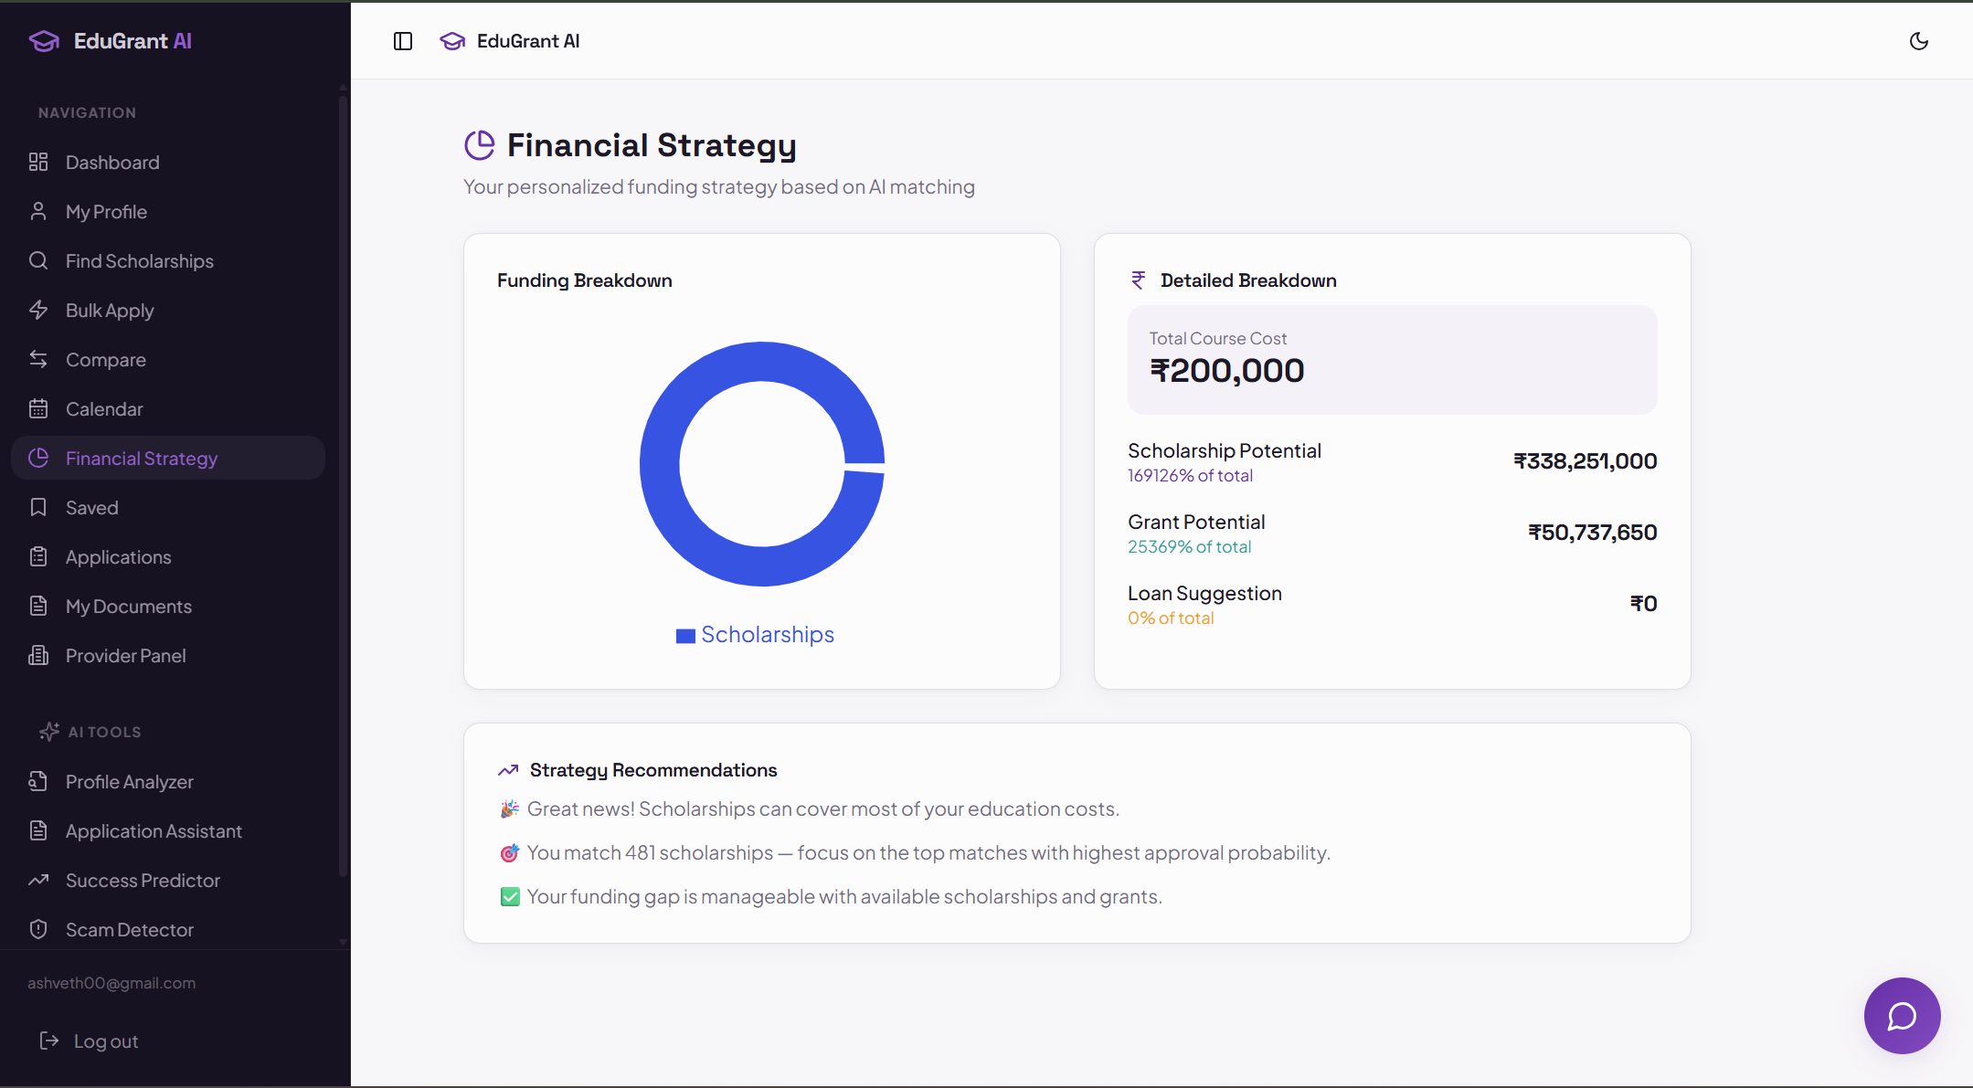Toggle the Scholarships legend color swatch
The image size is (1973, 1088).
tap(685, 636)
